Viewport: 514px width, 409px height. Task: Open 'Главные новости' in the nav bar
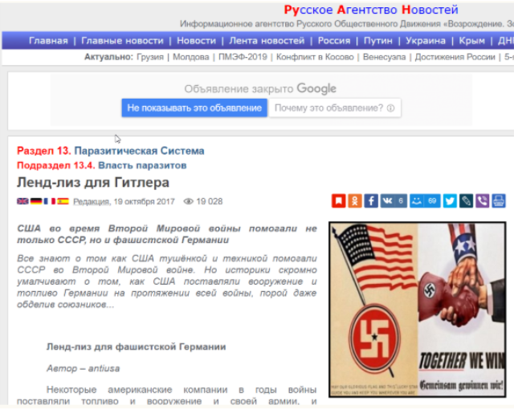coord(122,41)
